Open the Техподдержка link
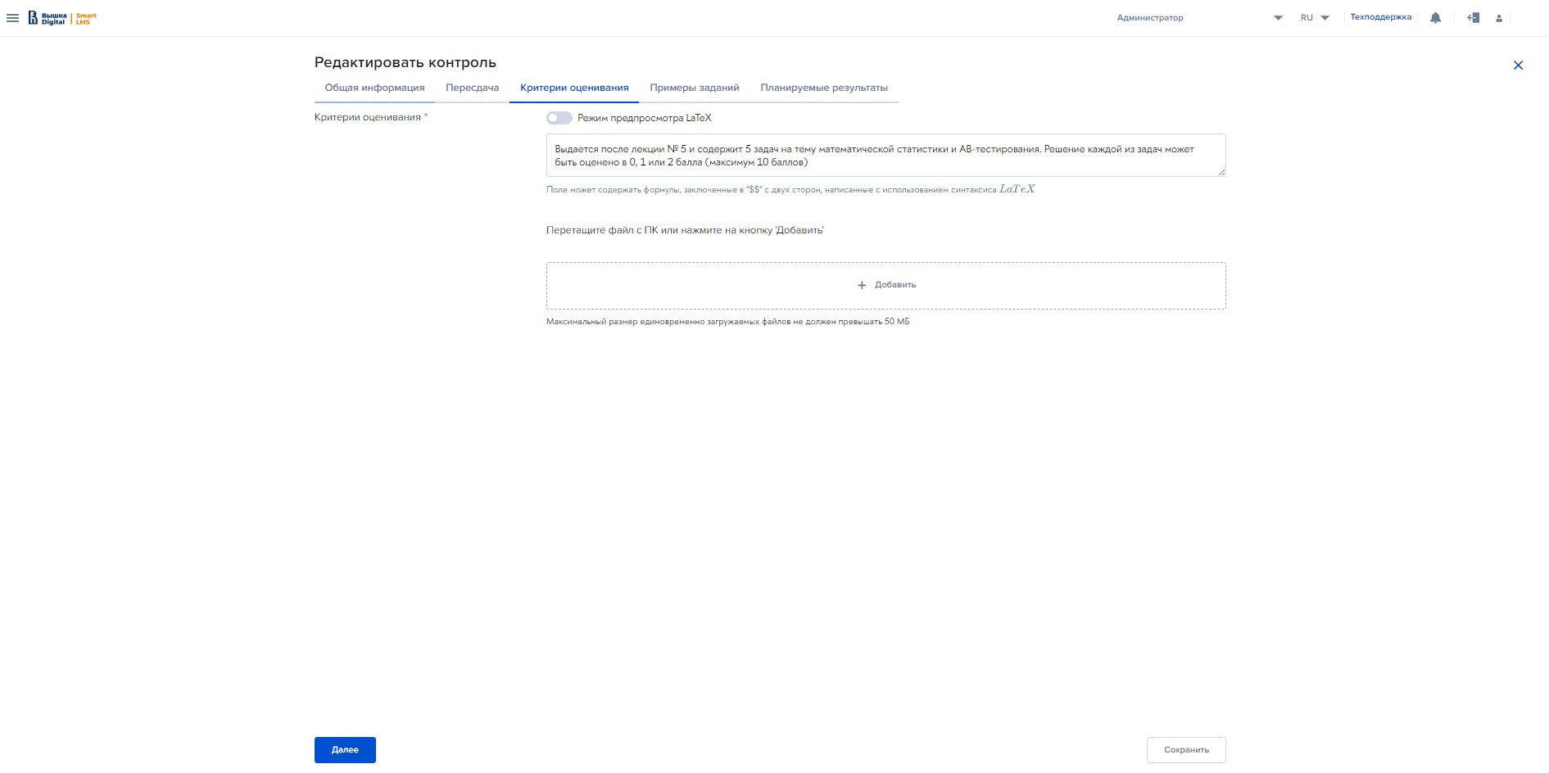The width and height of the screenshot is (1549, 773). coord(1380,17)
